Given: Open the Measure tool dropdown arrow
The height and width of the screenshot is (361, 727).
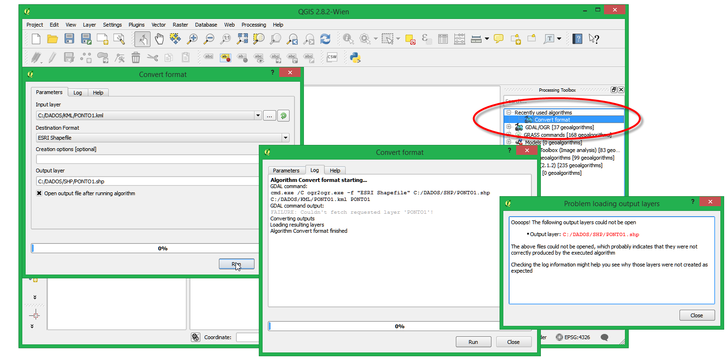Looking at the screenshot, I should tap(487, 39).
